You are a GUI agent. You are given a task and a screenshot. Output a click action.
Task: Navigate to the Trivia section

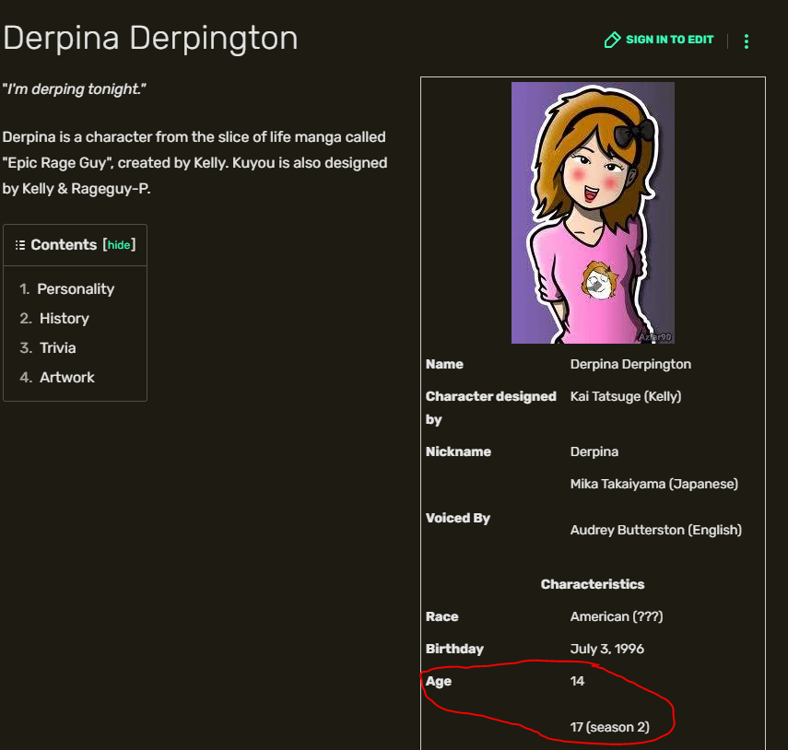pyautogui.click(x=57, y=348)
